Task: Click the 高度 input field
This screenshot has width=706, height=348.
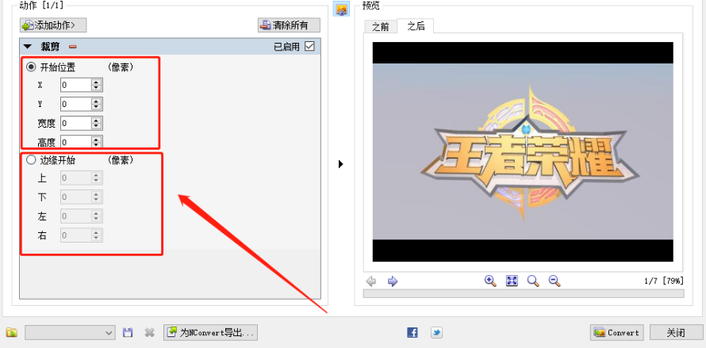Action: click(x=75, y=142)
